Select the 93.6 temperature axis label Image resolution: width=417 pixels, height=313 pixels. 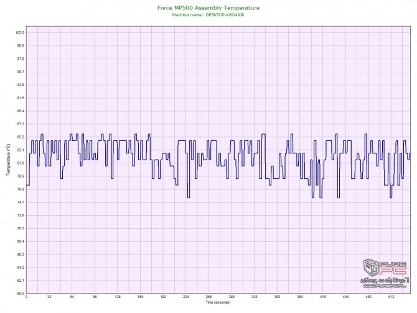point(21,85)
